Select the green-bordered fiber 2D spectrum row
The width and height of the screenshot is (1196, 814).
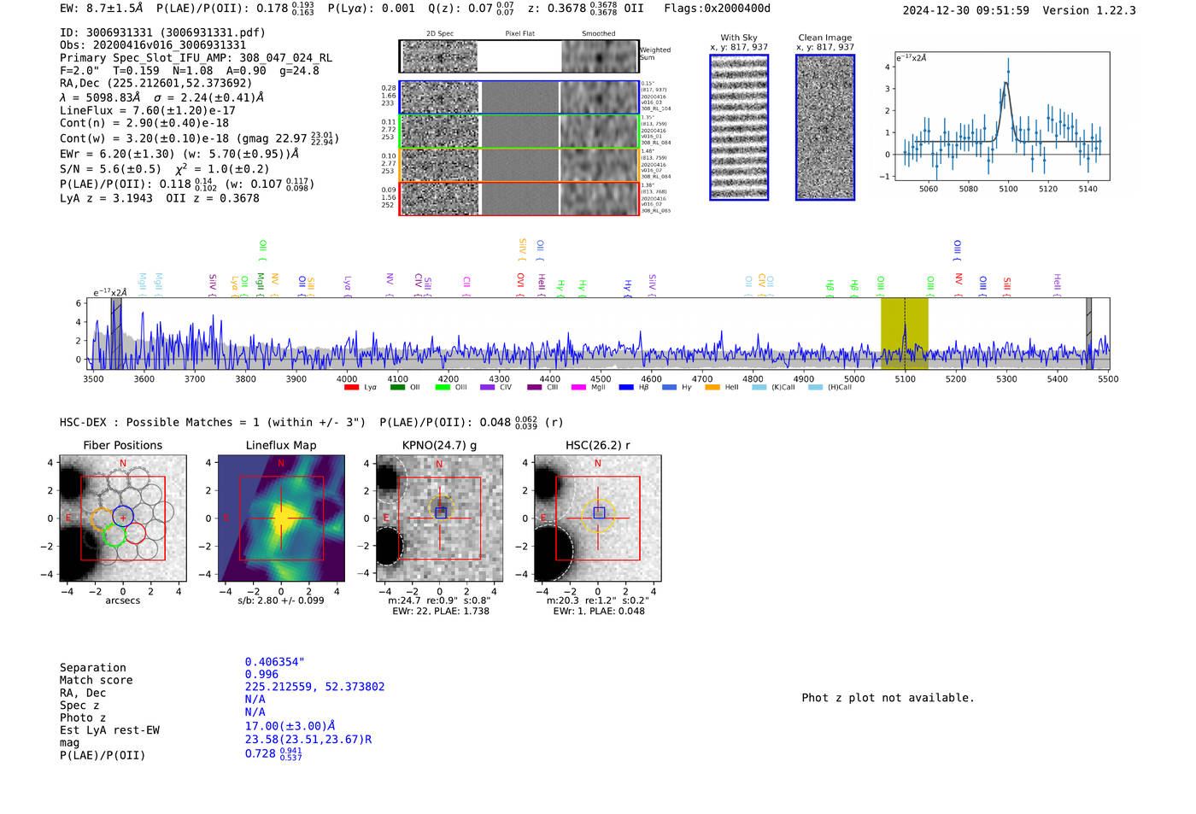coord(519,131)
